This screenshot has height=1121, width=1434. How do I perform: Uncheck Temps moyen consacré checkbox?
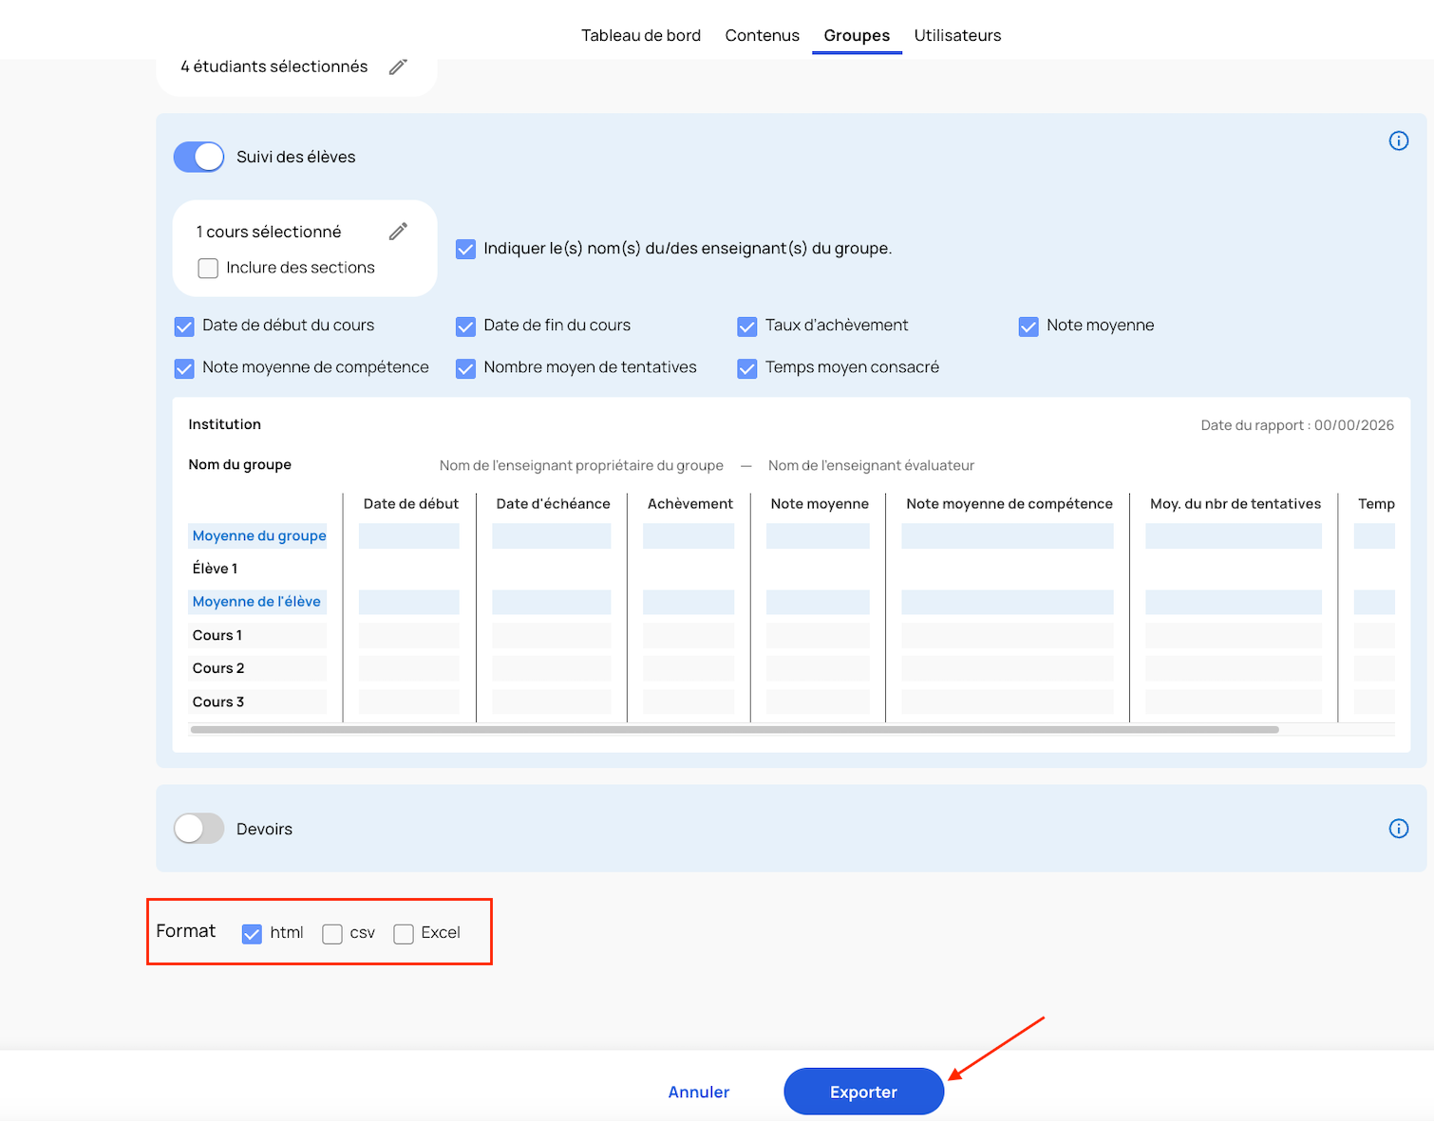[747, 368]
